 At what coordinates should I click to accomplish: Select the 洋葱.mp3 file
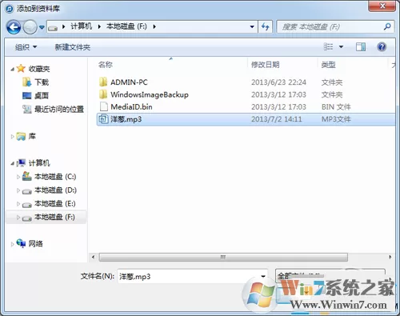point(246,119)
